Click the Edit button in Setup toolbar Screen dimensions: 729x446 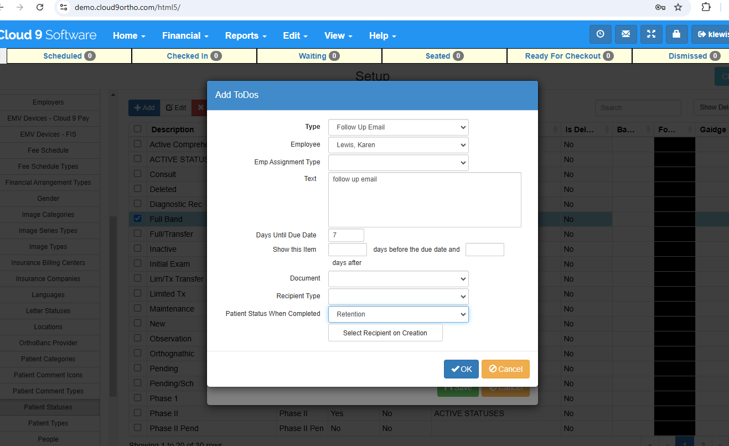176,108
